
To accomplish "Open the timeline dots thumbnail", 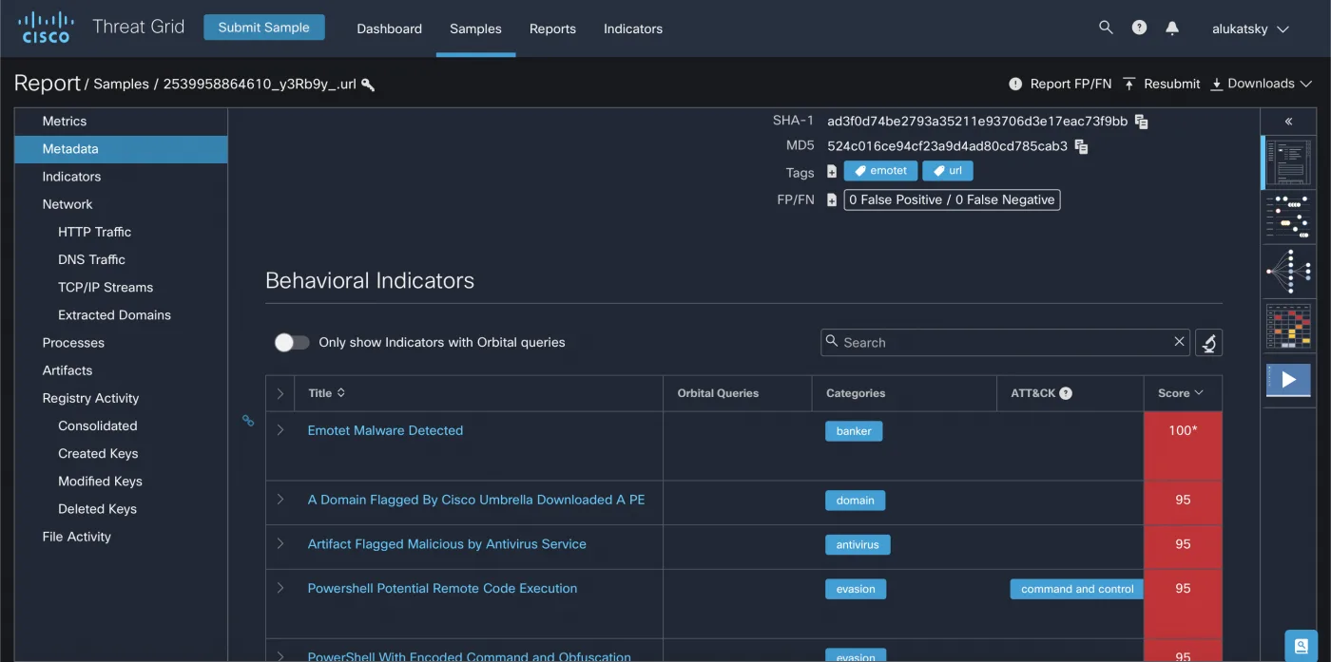I will [x=1288, y=218].
